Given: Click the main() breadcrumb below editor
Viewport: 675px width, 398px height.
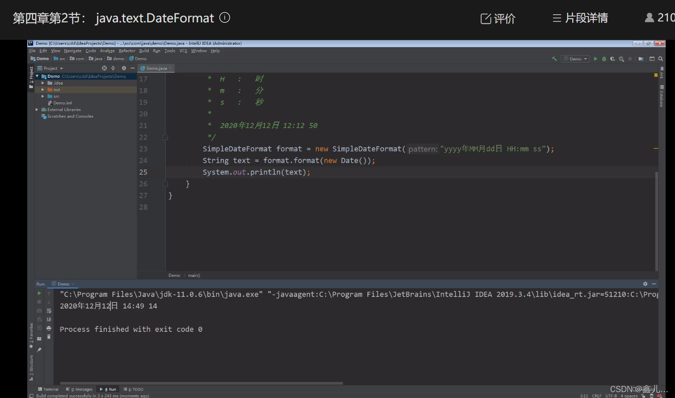Looking at the screenshot, I should [194, 275].
